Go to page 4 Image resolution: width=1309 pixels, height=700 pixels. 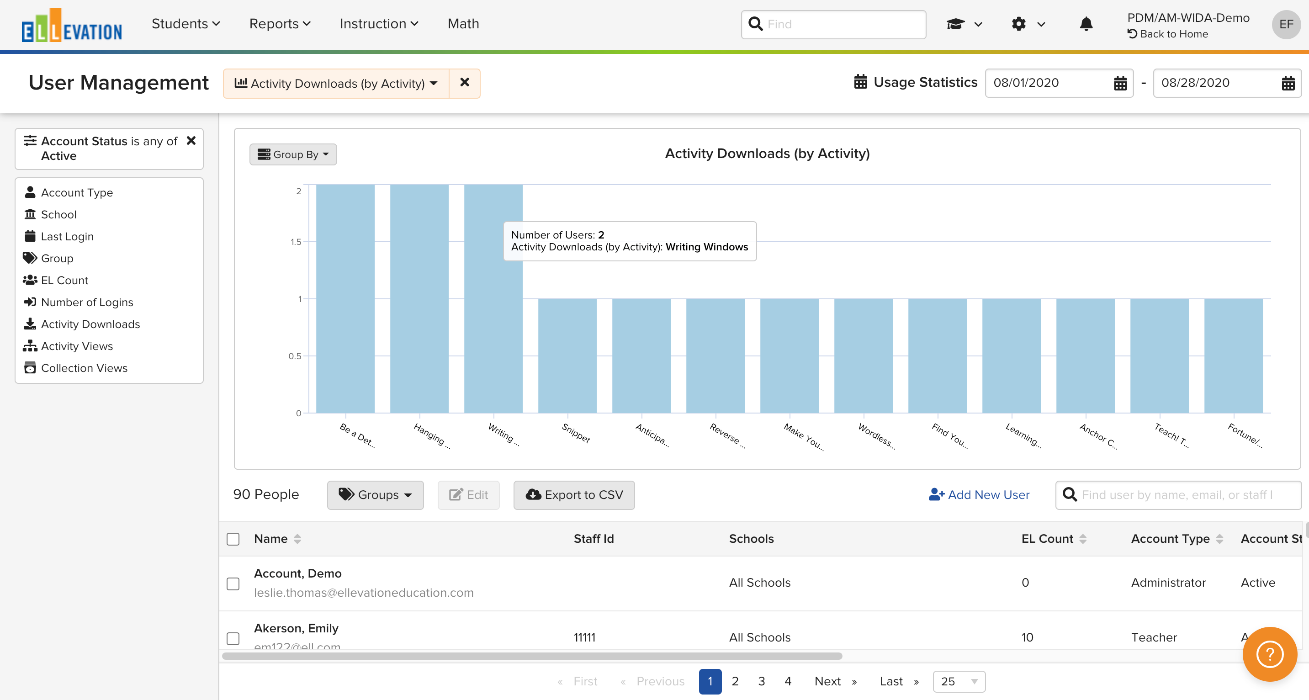coord(788,681)
